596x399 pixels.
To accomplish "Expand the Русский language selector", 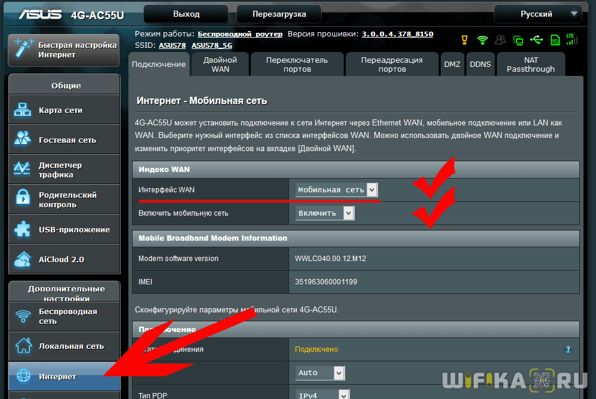I will point(537,14).
